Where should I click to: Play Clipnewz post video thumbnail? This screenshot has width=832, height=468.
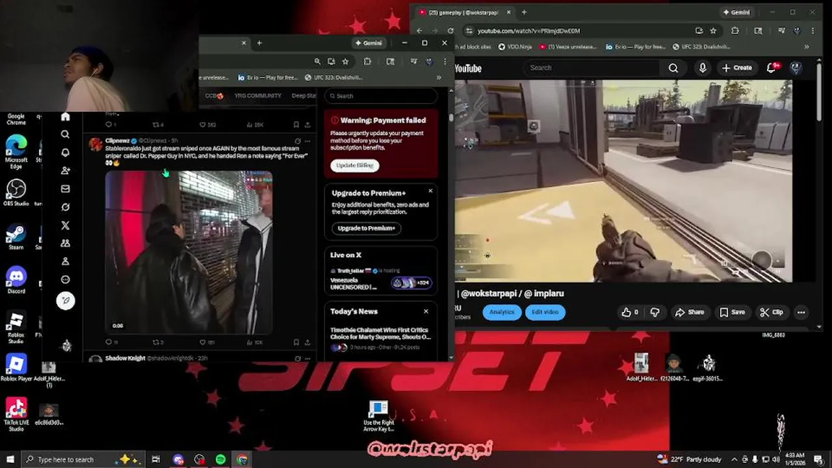click(x=188, y=252)
